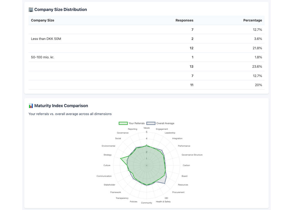Click the Company Size Distribution heading
The image size is (293, 210).
point(61,10)
